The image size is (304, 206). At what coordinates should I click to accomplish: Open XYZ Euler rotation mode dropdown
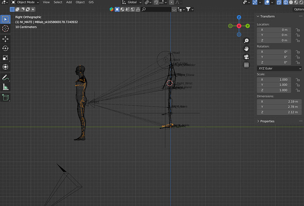coord(279,68)
